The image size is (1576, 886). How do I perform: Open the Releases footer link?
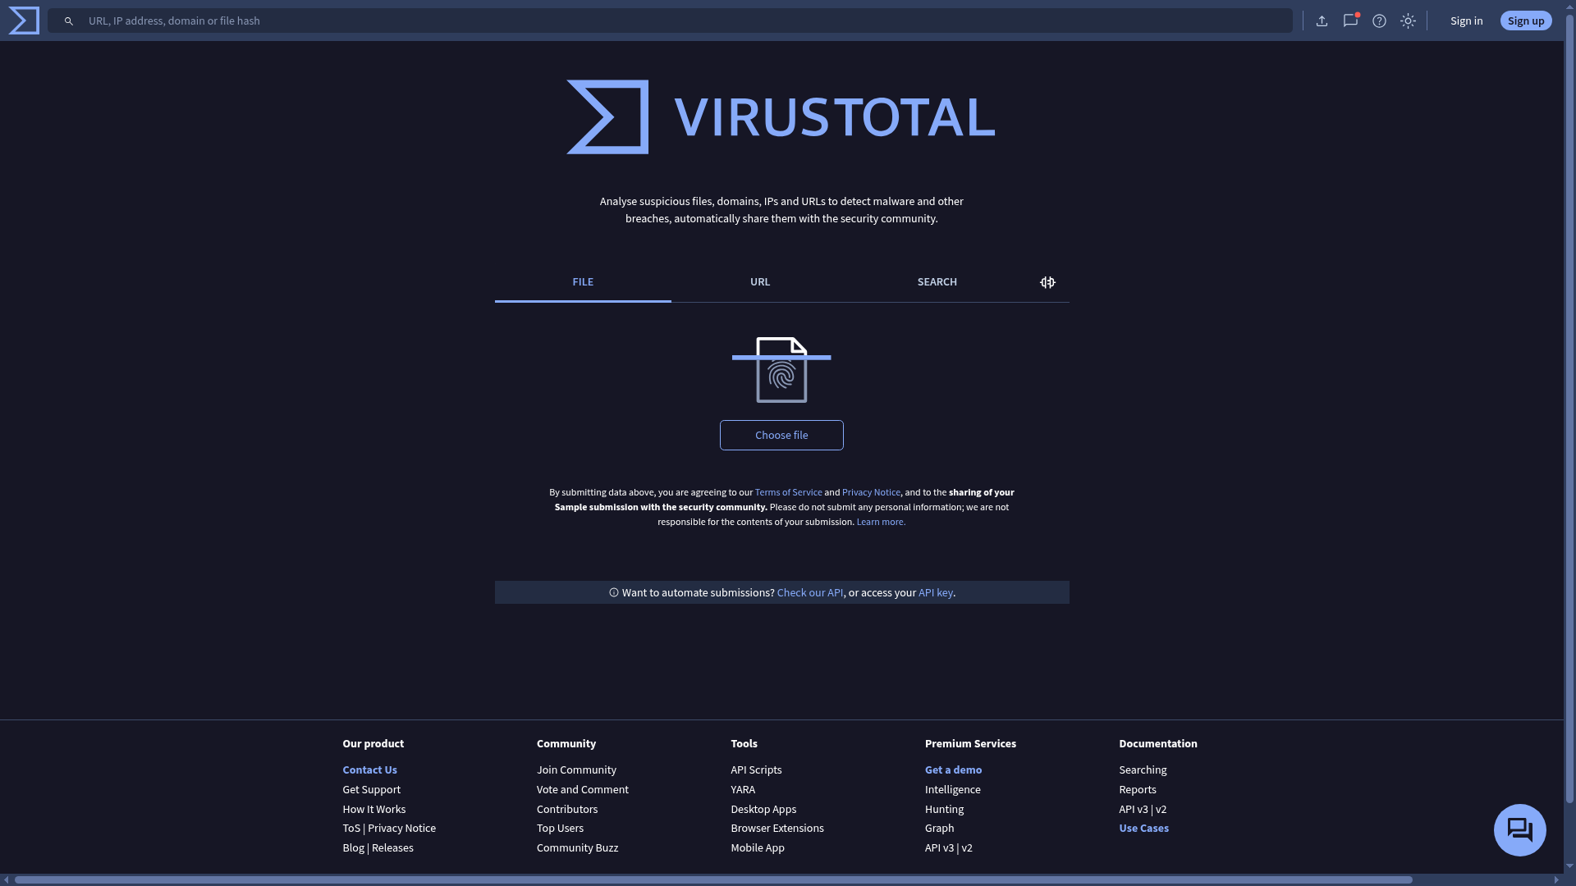tap(392, 848)
